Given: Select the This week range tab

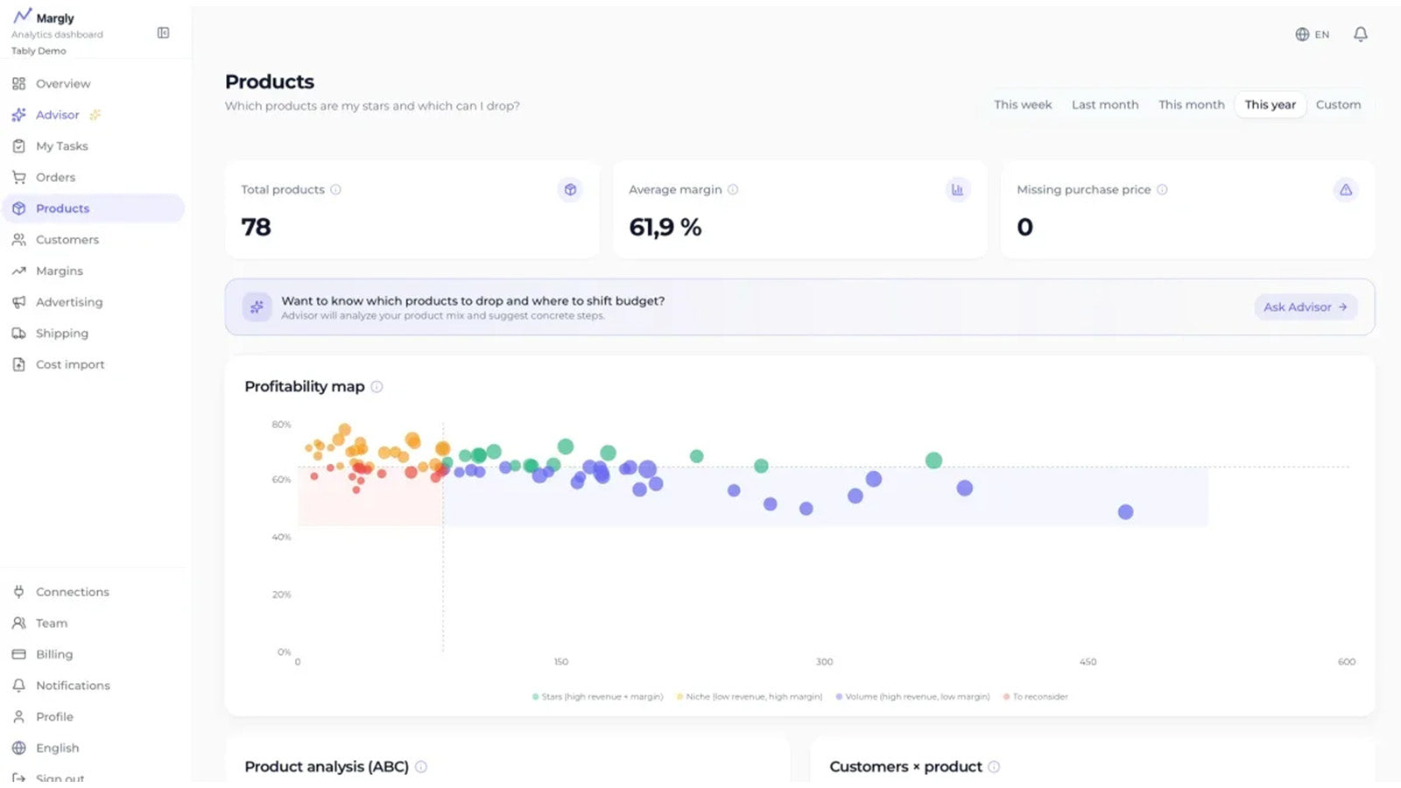Looking at the screenshot, I should [1023, 104].
